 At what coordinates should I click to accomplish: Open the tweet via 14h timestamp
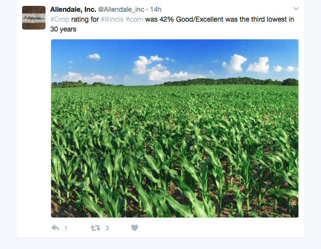point(156,9)
